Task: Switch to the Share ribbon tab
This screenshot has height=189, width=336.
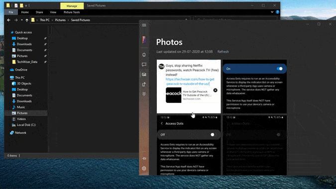Action: click(x=39, y=12)
